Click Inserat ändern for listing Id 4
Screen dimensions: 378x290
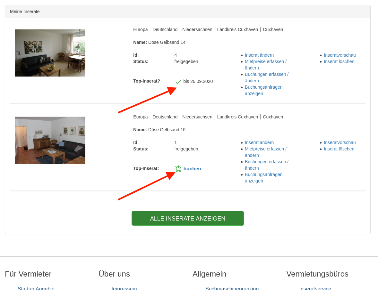click(259, 55)
